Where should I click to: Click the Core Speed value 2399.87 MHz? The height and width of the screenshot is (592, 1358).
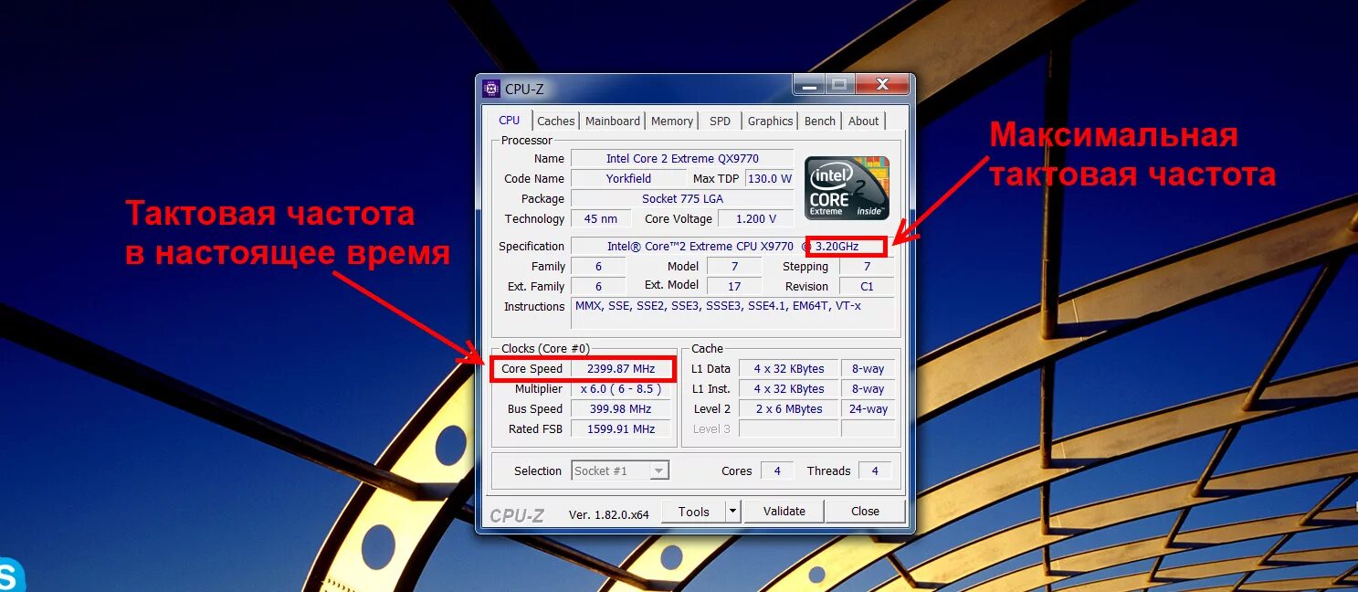[x=621, y=369]
